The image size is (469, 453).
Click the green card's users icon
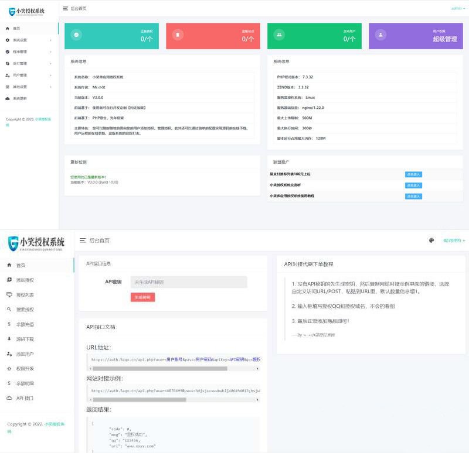pos(279,35)
